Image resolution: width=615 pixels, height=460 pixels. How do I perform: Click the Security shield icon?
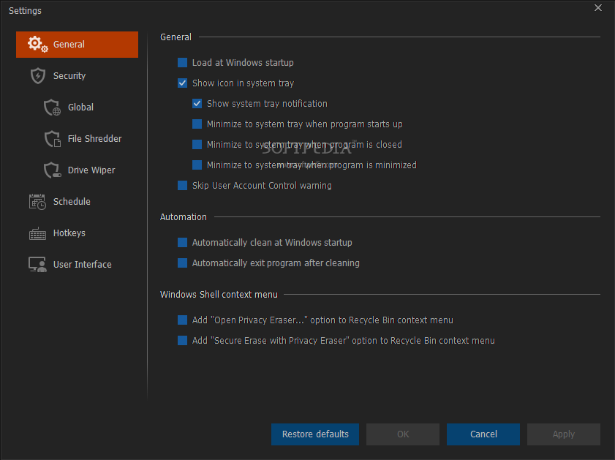click(37, 75)
